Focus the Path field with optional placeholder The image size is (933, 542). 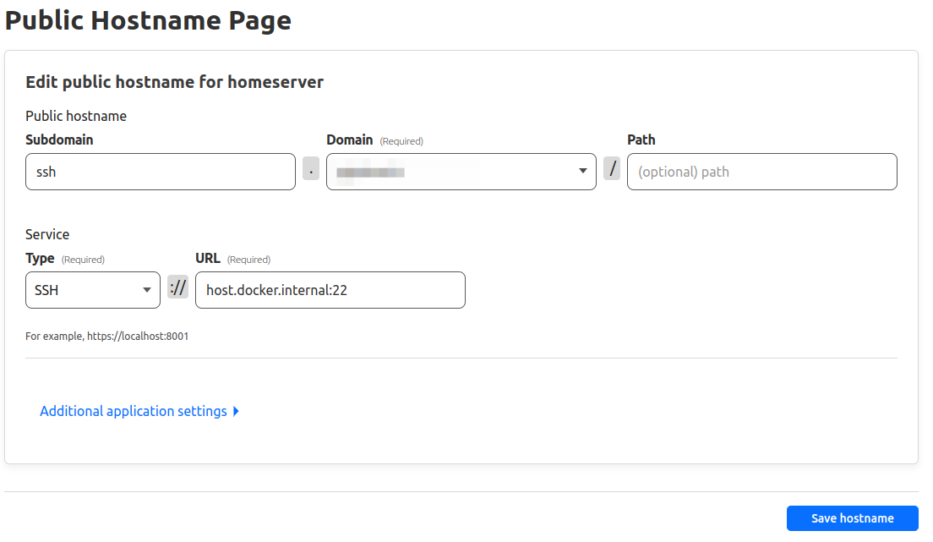pyautogui.click(x=761, y=171)
